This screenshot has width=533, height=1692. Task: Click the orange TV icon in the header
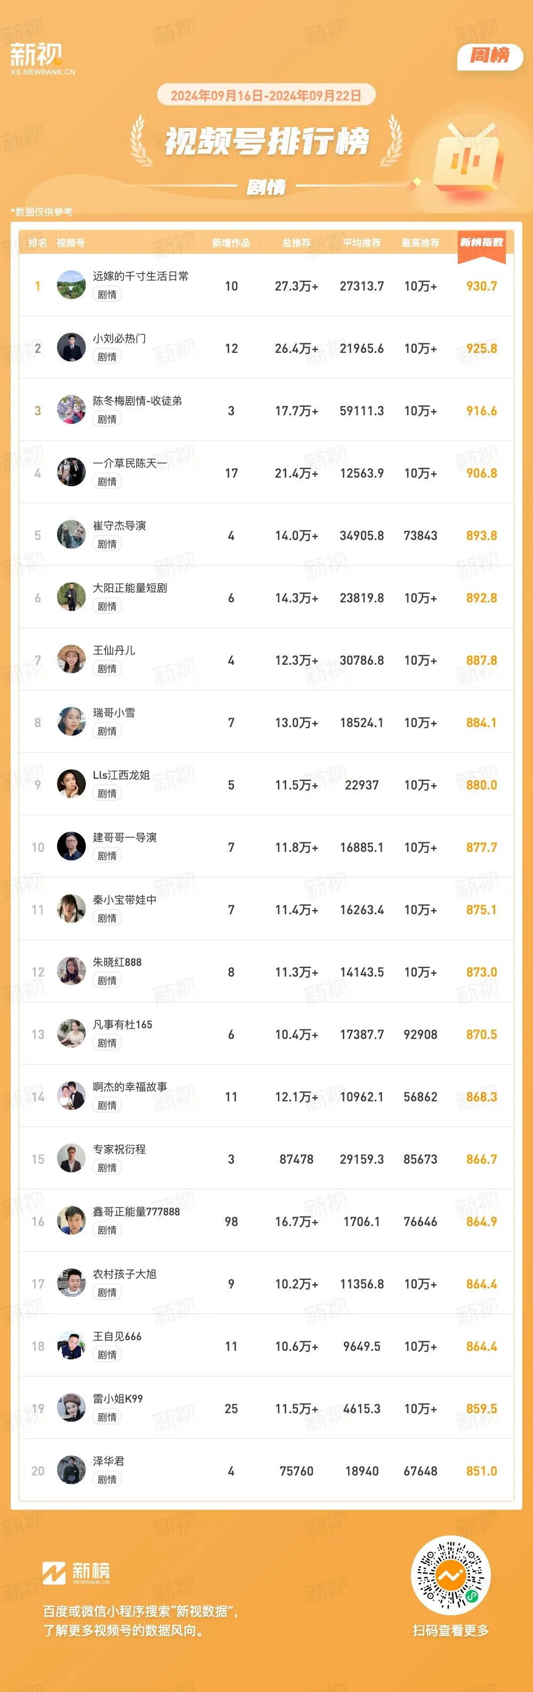(x=467, y=158)
